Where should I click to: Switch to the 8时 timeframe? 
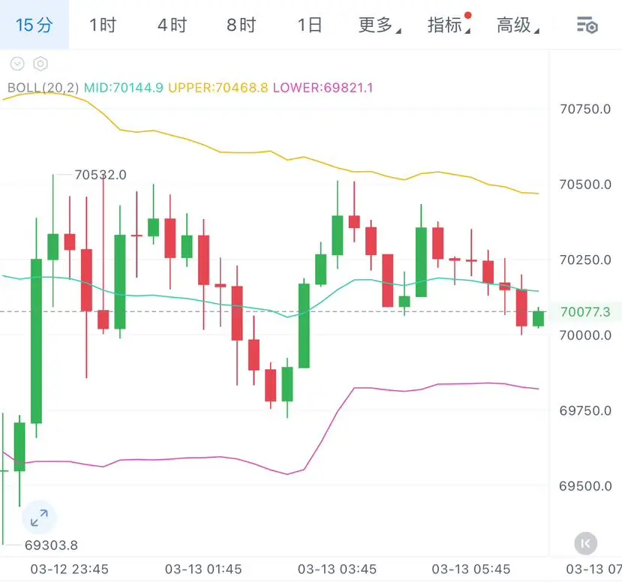(x=241, y=25)
